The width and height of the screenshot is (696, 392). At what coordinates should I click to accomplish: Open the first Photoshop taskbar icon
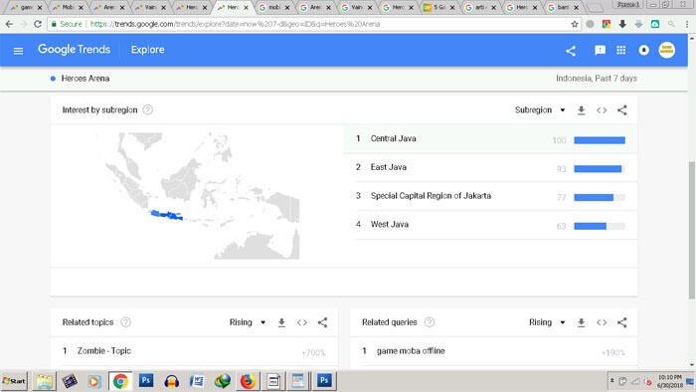145,381
